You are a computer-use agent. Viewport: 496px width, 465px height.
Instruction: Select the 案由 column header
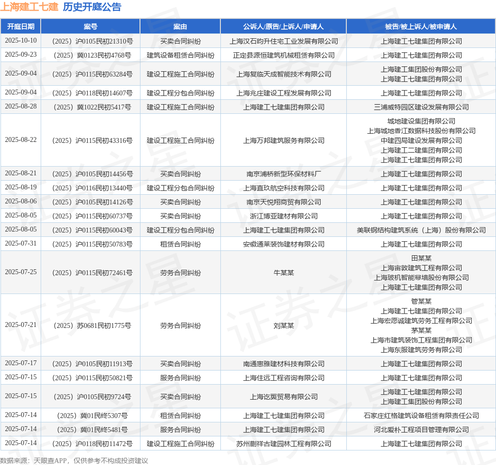point(180,27)
